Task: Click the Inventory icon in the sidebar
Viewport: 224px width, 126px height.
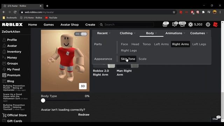Action: pos(4,52)
